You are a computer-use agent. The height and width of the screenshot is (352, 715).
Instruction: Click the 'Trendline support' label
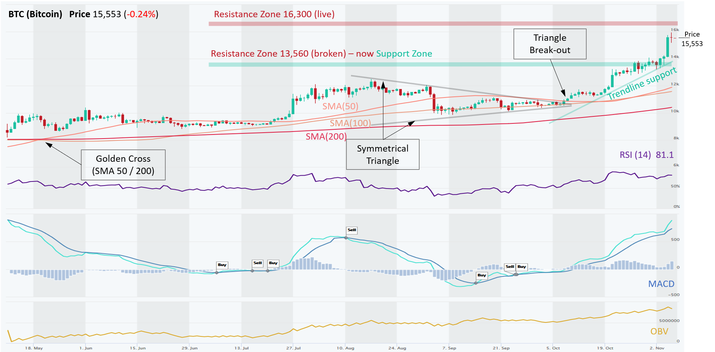pyautogui.click(x=642, y=84)
